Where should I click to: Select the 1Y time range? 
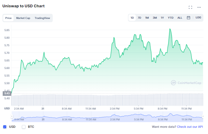pos(162,18)
